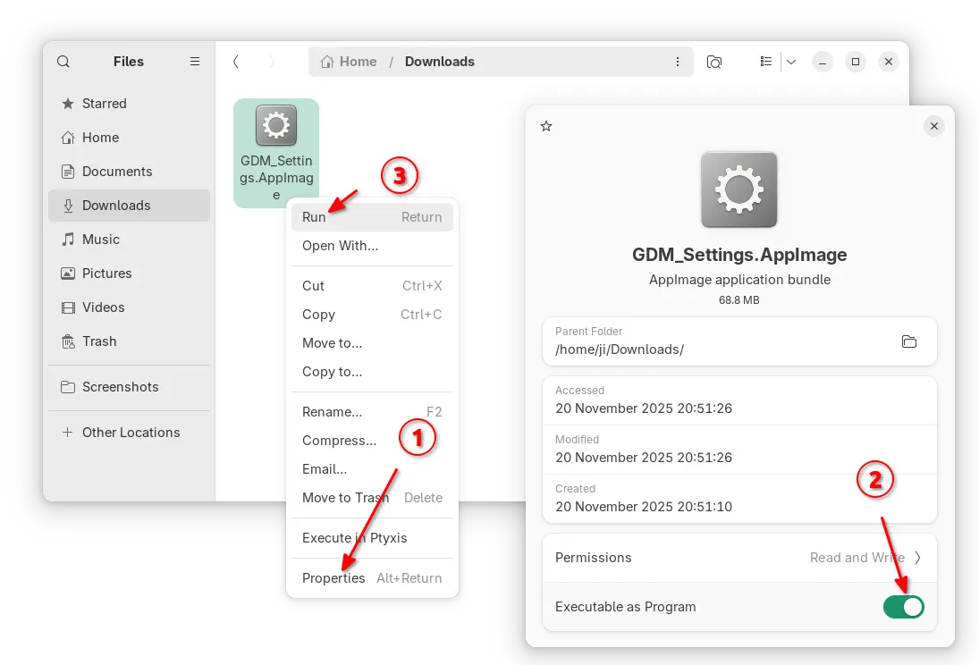
Task: Click Open With... menu entry
Action: (x=340, y=246)
